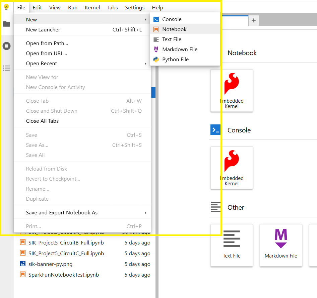This screenshot has width=317, height=298.
Task: Click Open from Path... menu entry
Action: [47, 43]
